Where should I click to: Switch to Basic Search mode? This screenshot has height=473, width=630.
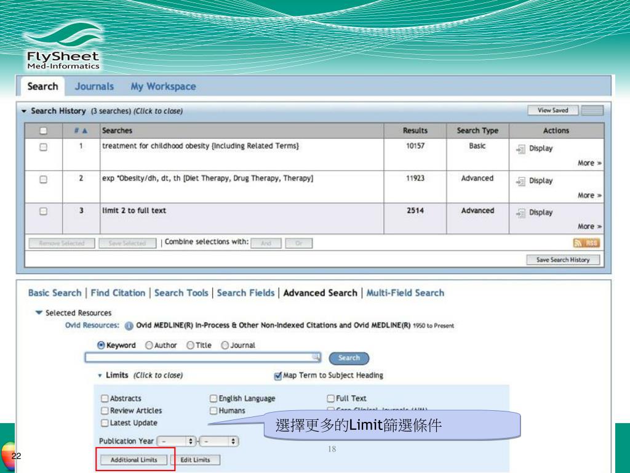(x=55, y=293)
